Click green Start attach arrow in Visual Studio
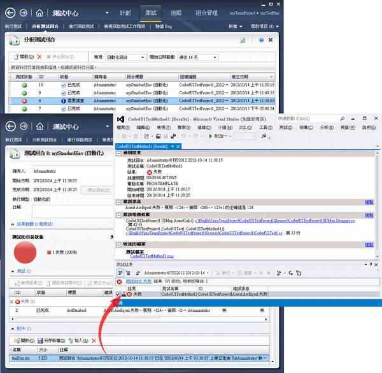Viewport: 382px width, 373px height. tap(211, 136)
